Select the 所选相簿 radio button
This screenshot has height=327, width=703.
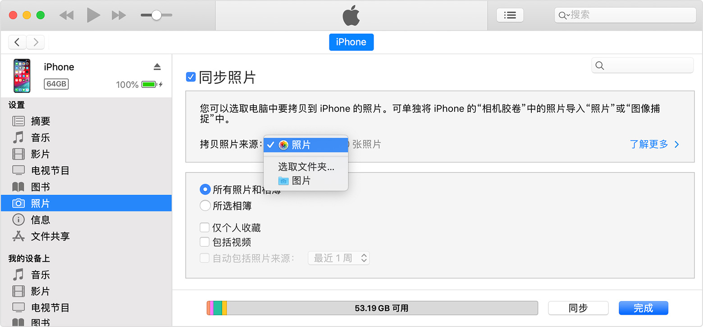(205, 206)
